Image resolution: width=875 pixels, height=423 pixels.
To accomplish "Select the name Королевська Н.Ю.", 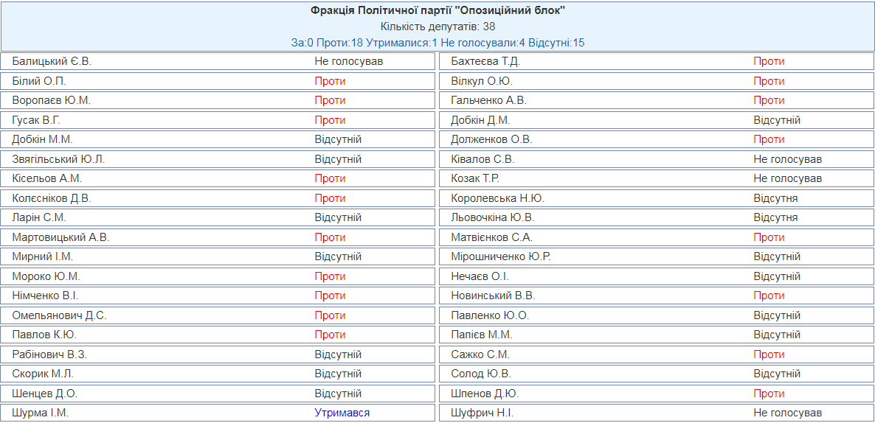I will [498, 198].
